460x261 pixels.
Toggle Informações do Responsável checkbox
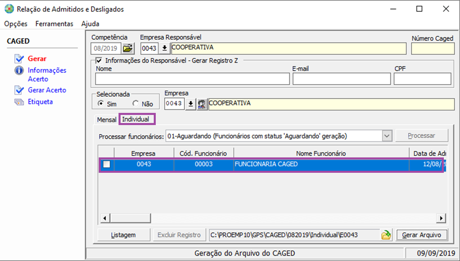coord(98,60)
